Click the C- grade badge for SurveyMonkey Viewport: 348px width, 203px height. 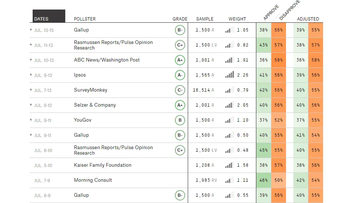tap(180, 90)
